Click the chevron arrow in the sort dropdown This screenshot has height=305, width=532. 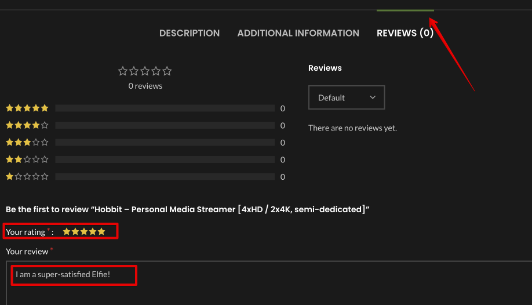click(x=373, y=97)
